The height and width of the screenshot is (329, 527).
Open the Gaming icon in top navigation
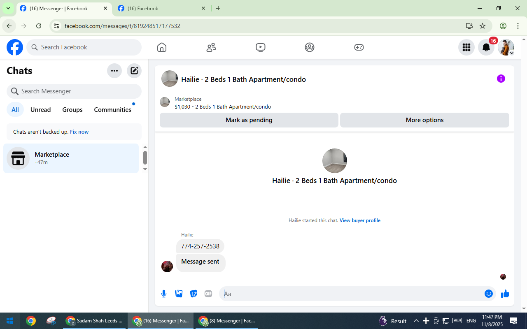[x=359, y=47]
